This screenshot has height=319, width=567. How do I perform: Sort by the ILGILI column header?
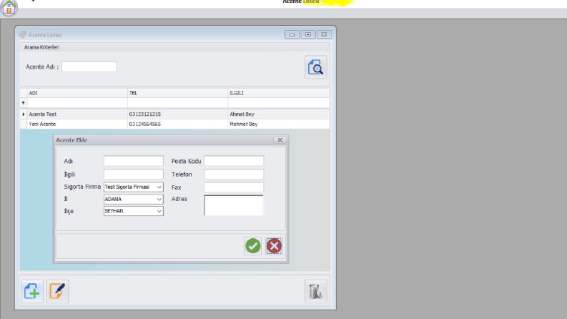278,93
